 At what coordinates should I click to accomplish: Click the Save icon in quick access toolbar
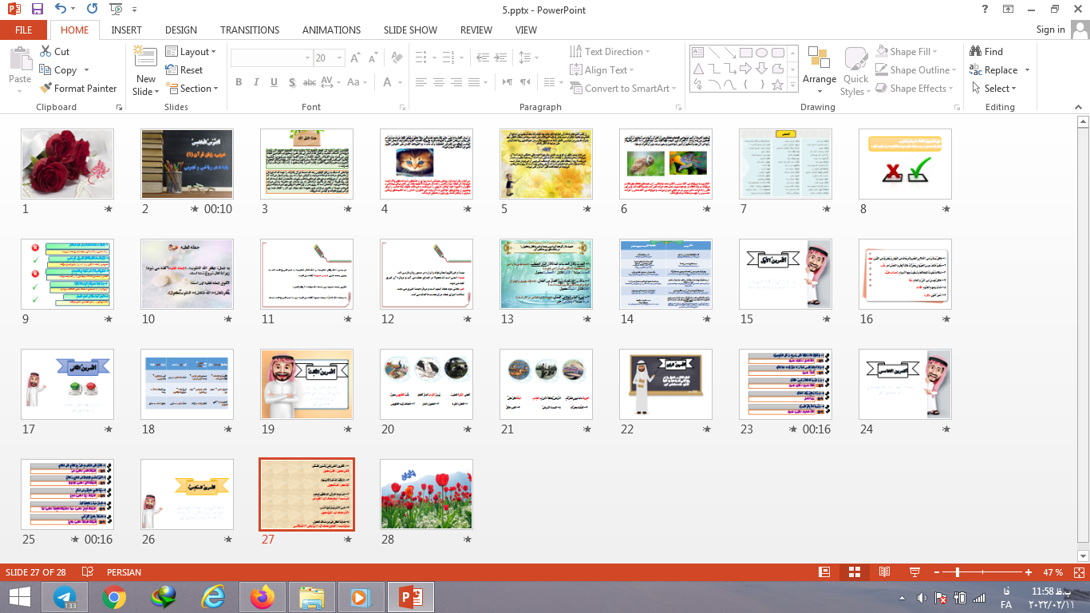click(38, 10)
